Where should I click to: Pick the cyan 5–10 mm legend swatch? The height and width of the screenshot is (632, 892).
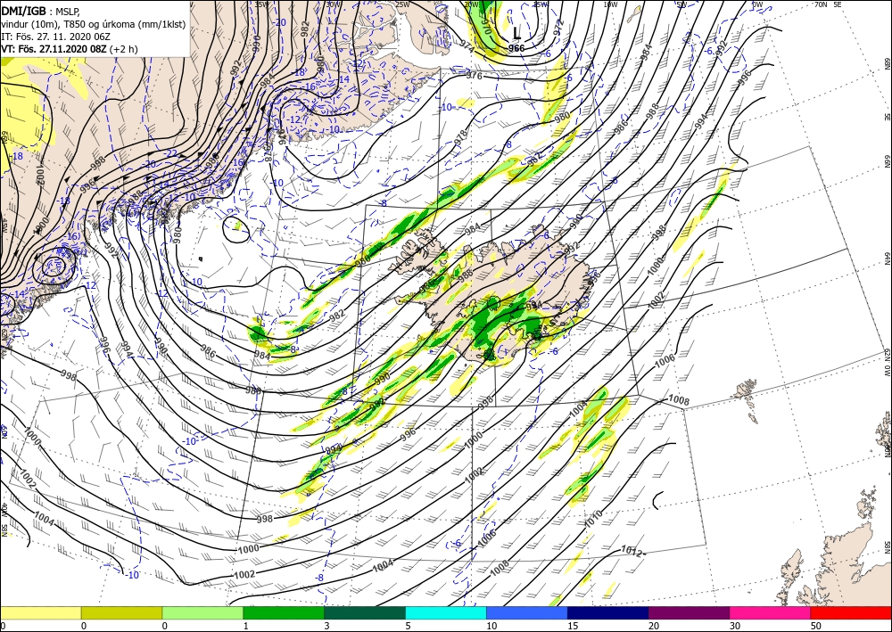(446, 612)
